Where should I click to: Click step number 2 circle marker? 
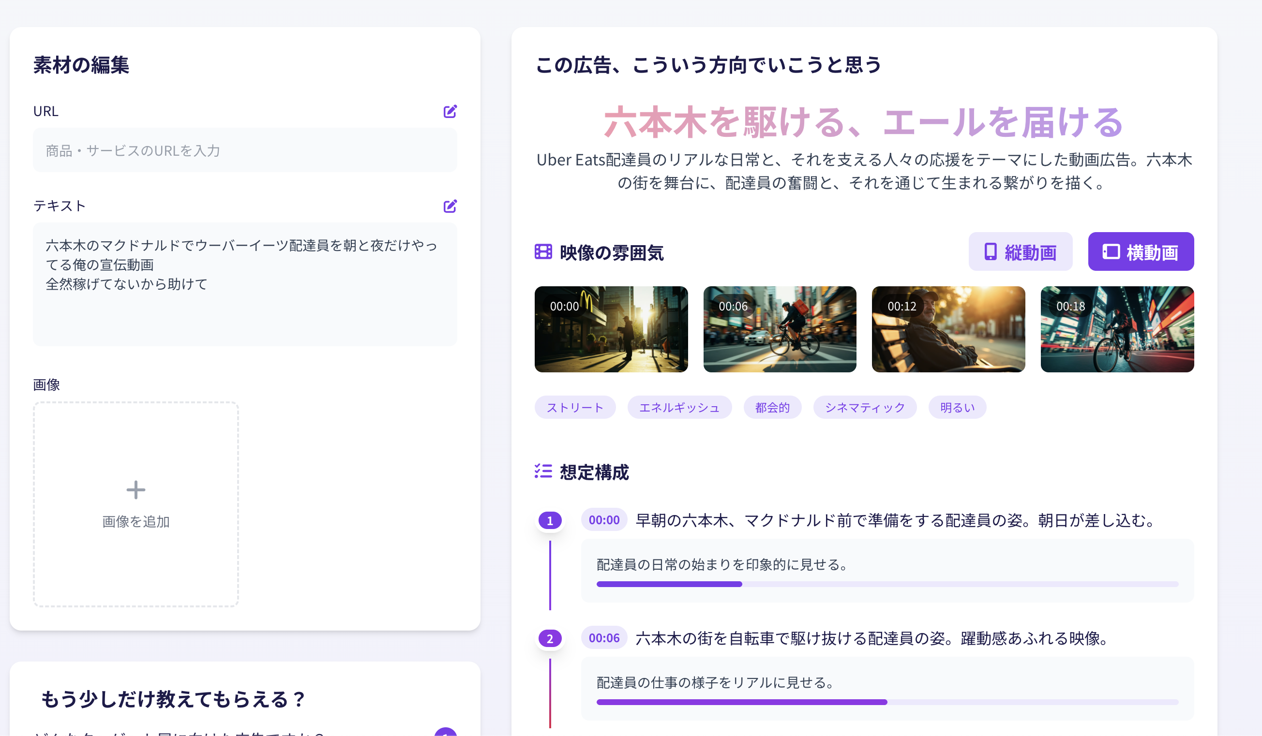point(549,638)
